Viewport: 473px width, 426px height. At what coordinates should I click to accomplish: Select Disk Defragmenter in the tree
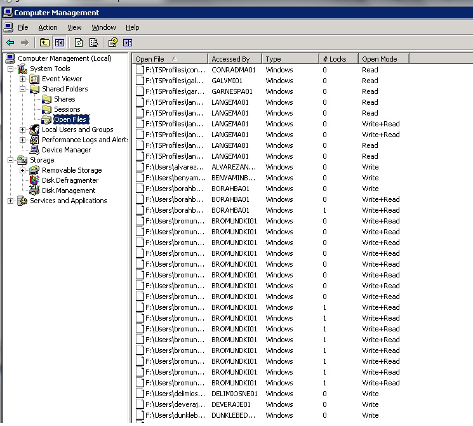click(x=69, y=180)
